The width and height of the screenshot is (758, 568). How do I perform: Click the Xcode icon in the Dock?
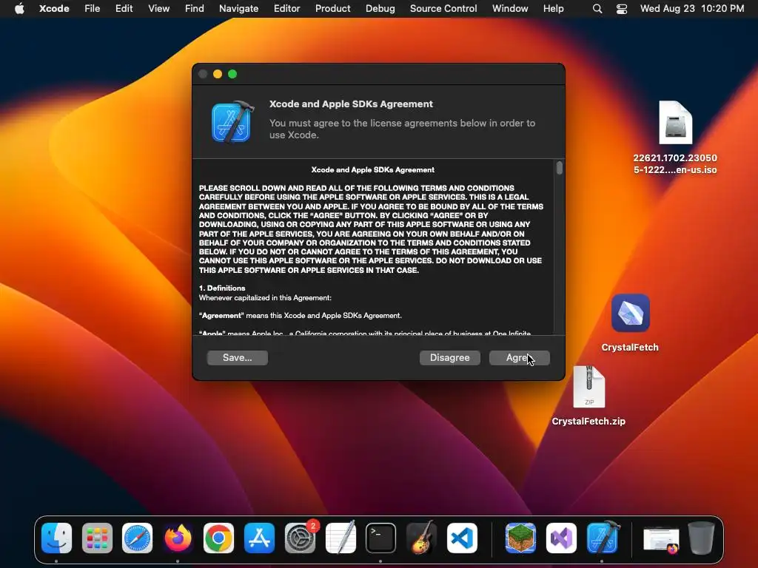pyautogui.click(x=603, y=538)
